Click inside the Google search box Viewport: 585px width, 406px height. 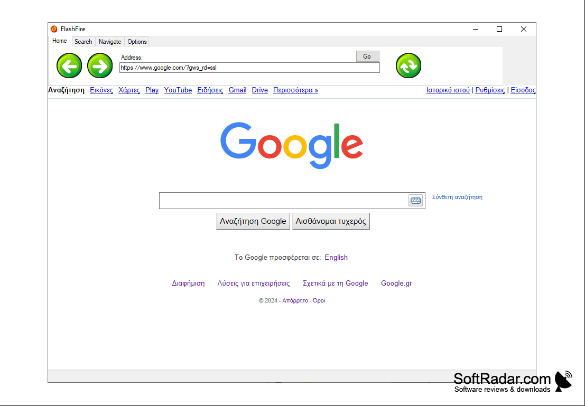click(x=284, y=201)
